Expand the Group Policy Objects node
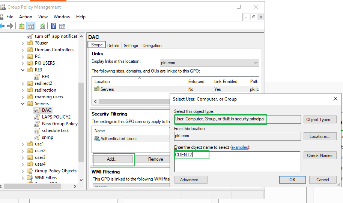343x203 pixels. (23, 171)
